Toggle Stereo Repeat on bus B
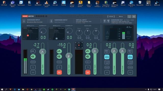Viewport: 163px width, 91px height. coord(130,57)
